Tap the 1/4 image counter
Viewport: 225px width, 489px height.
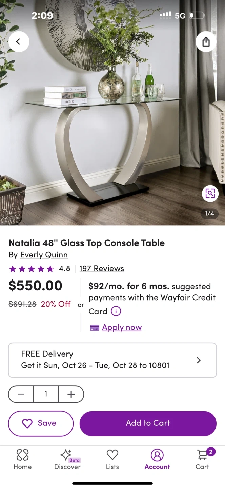click(x=210, y=213)
